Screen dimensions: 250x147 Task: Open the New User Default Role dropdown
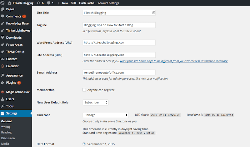[x=96, y=102]
